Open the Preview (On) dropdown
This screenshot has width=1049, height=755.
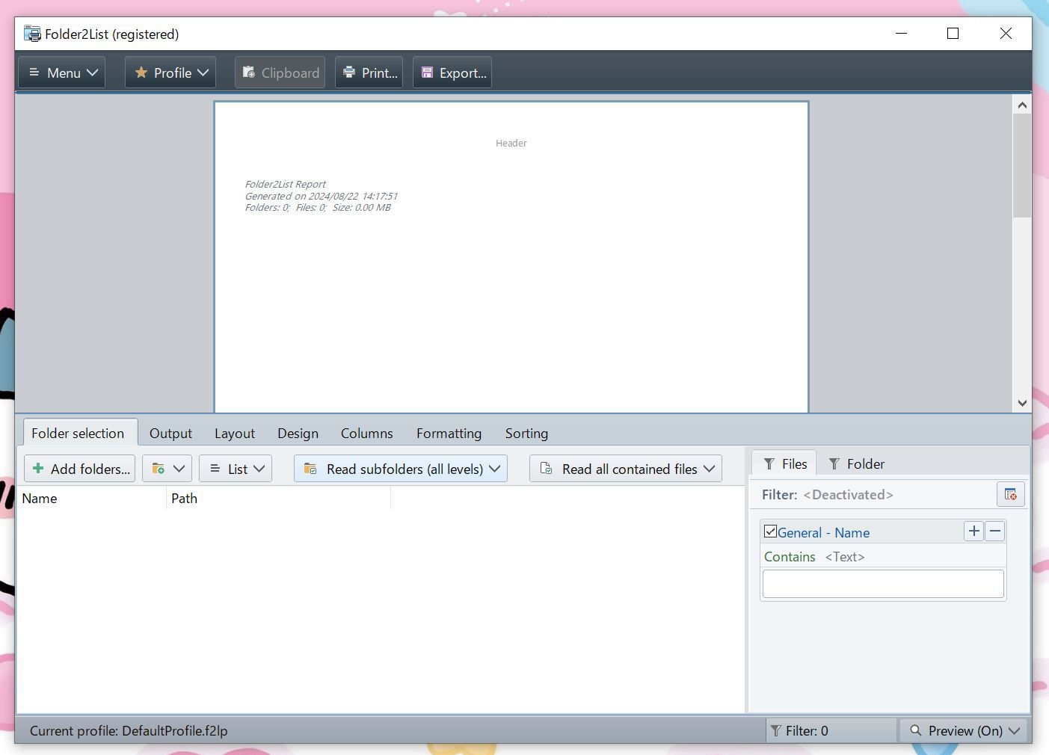pyautogui.click(x=965, y=730)
